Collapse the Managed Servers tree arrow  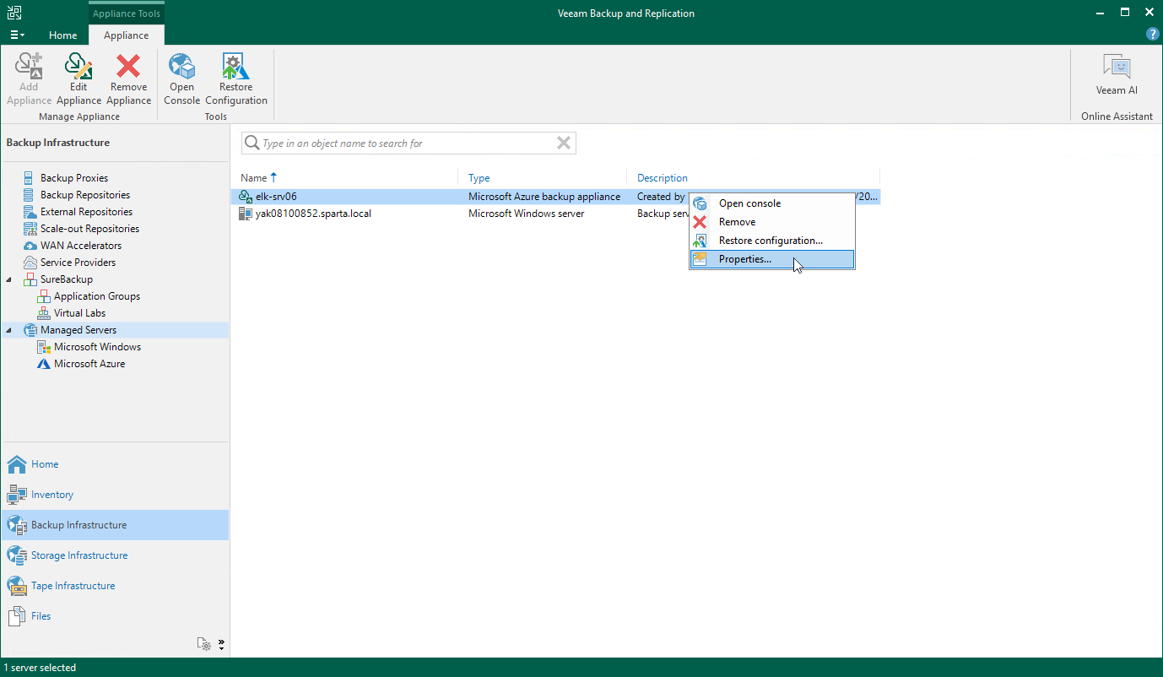(x=10, y=330)
